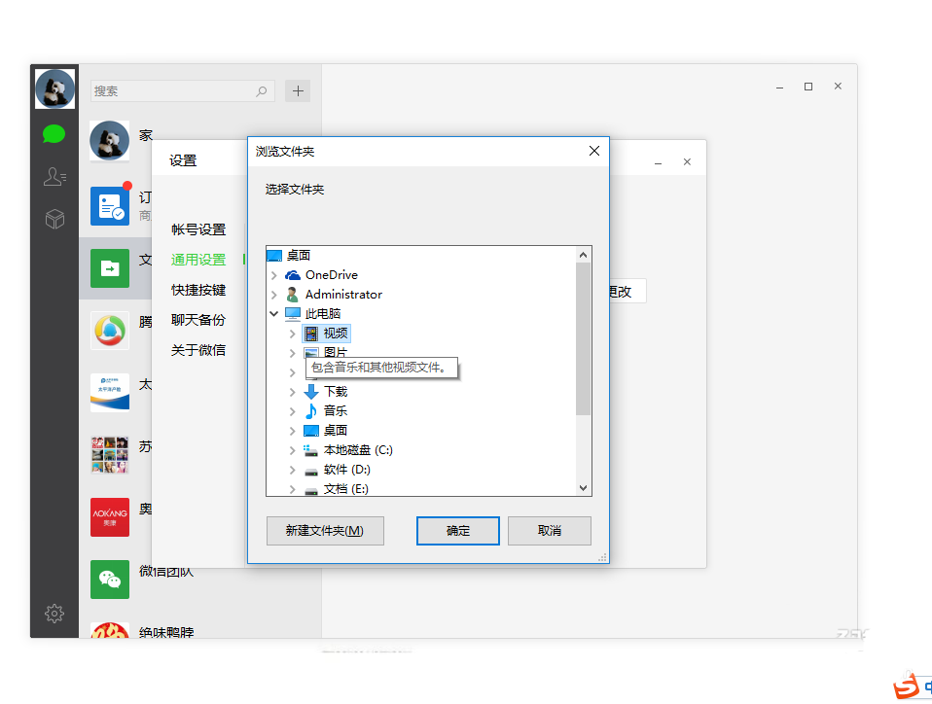Expand 本地磁盘 (C:) in folder tree
Screen dimensions: 932x704
pyautogui.click(x=292, y=449)
